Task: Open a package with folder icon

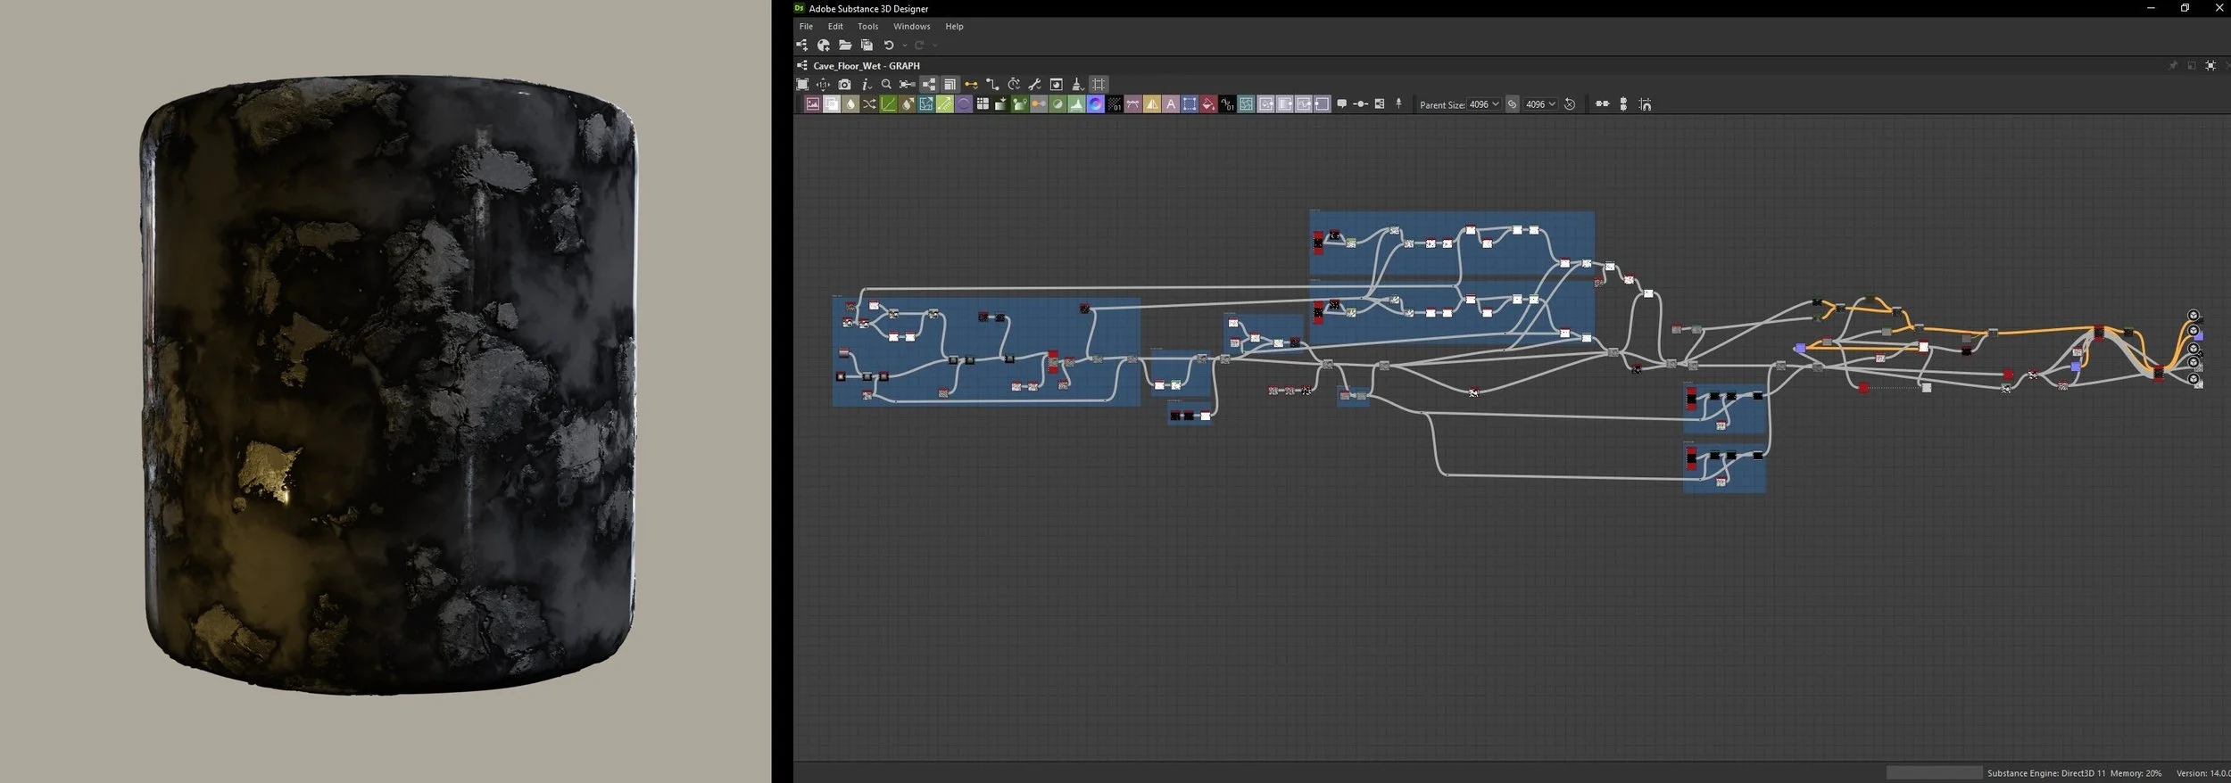Action: (845, 45)
